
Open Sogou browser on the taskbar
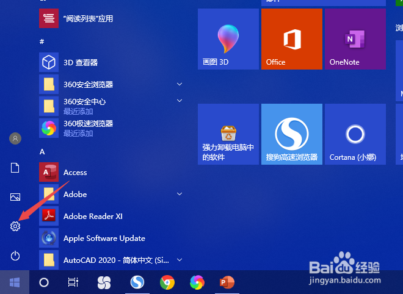[x=137, y=282]
